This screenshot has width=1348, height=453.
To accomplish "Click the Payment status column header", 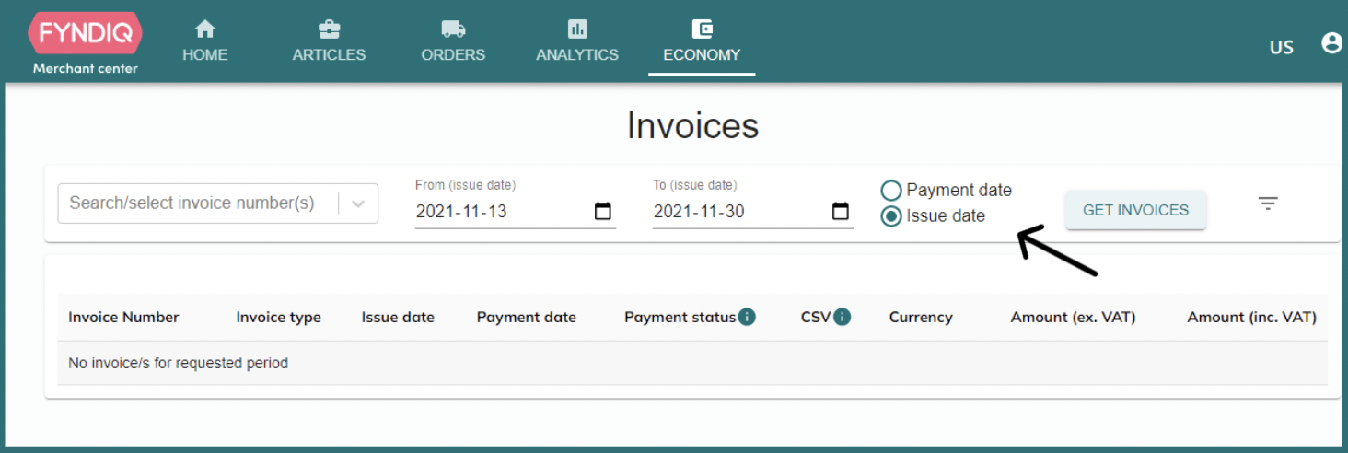I will (680, 317).
